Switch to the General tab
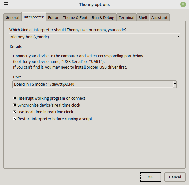The height and width of the screenshot is (185, 189). coord(12,17)
